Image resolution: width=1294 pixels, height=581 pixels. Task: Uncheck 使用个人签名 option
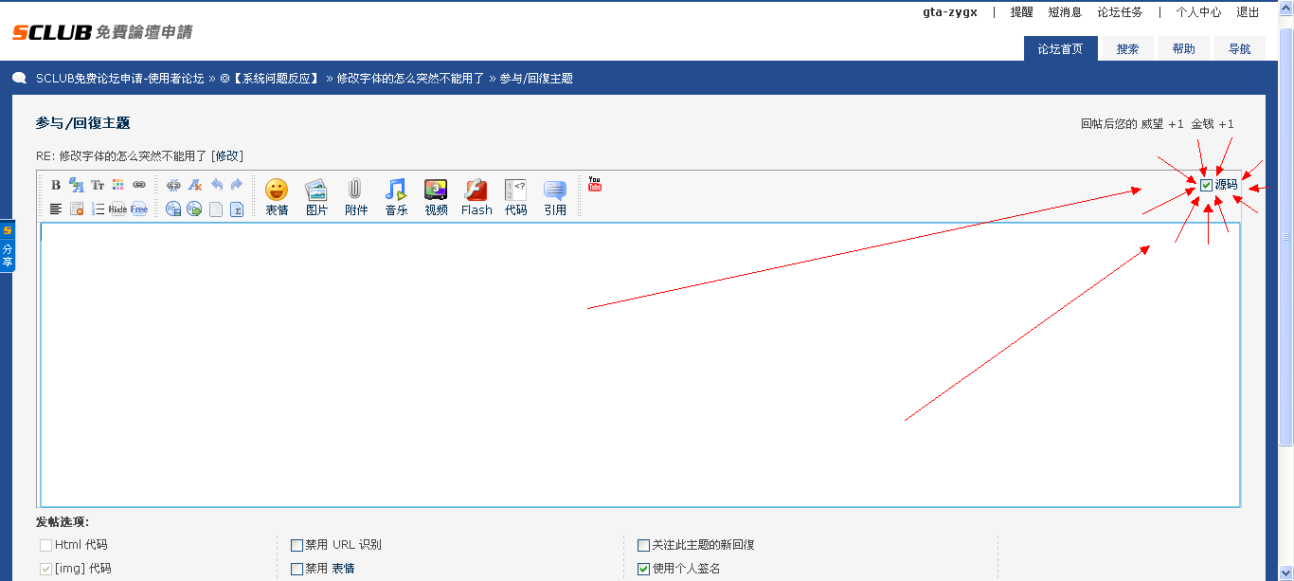click(x=643, y=569)
